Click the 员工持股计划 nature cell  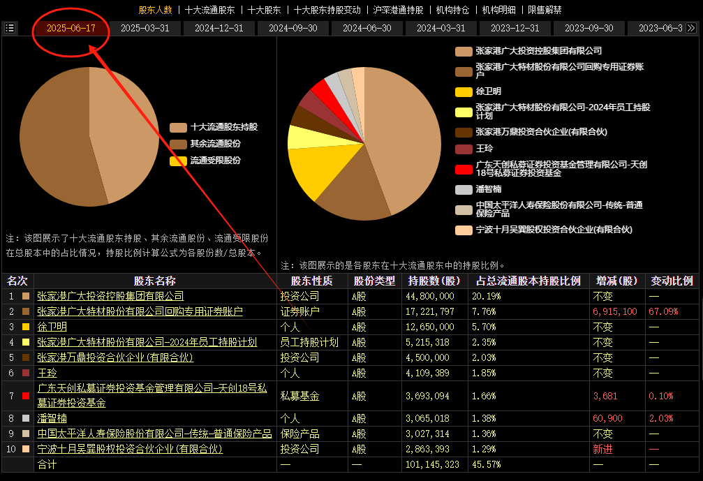(x=309, y=343)
